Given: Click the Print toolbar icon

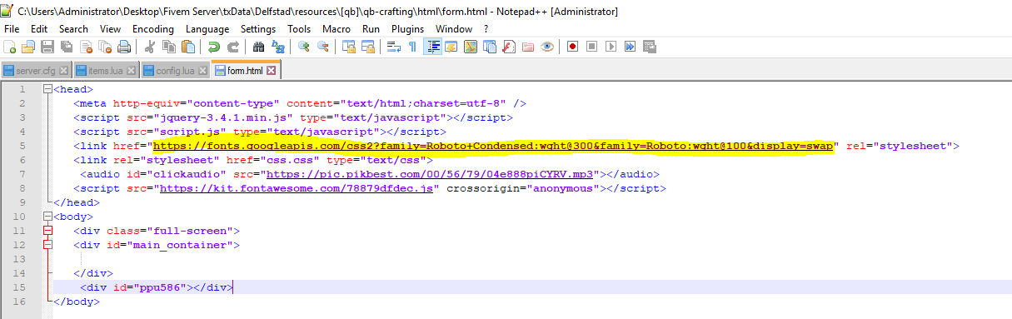Looking at the screenshot, I should tap(124, 46).
